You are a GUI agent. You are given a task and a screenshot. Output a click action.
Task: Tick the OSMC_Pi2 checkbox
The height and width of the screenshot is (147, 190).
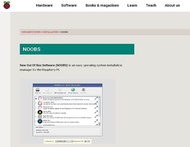(x=36, y=121)
